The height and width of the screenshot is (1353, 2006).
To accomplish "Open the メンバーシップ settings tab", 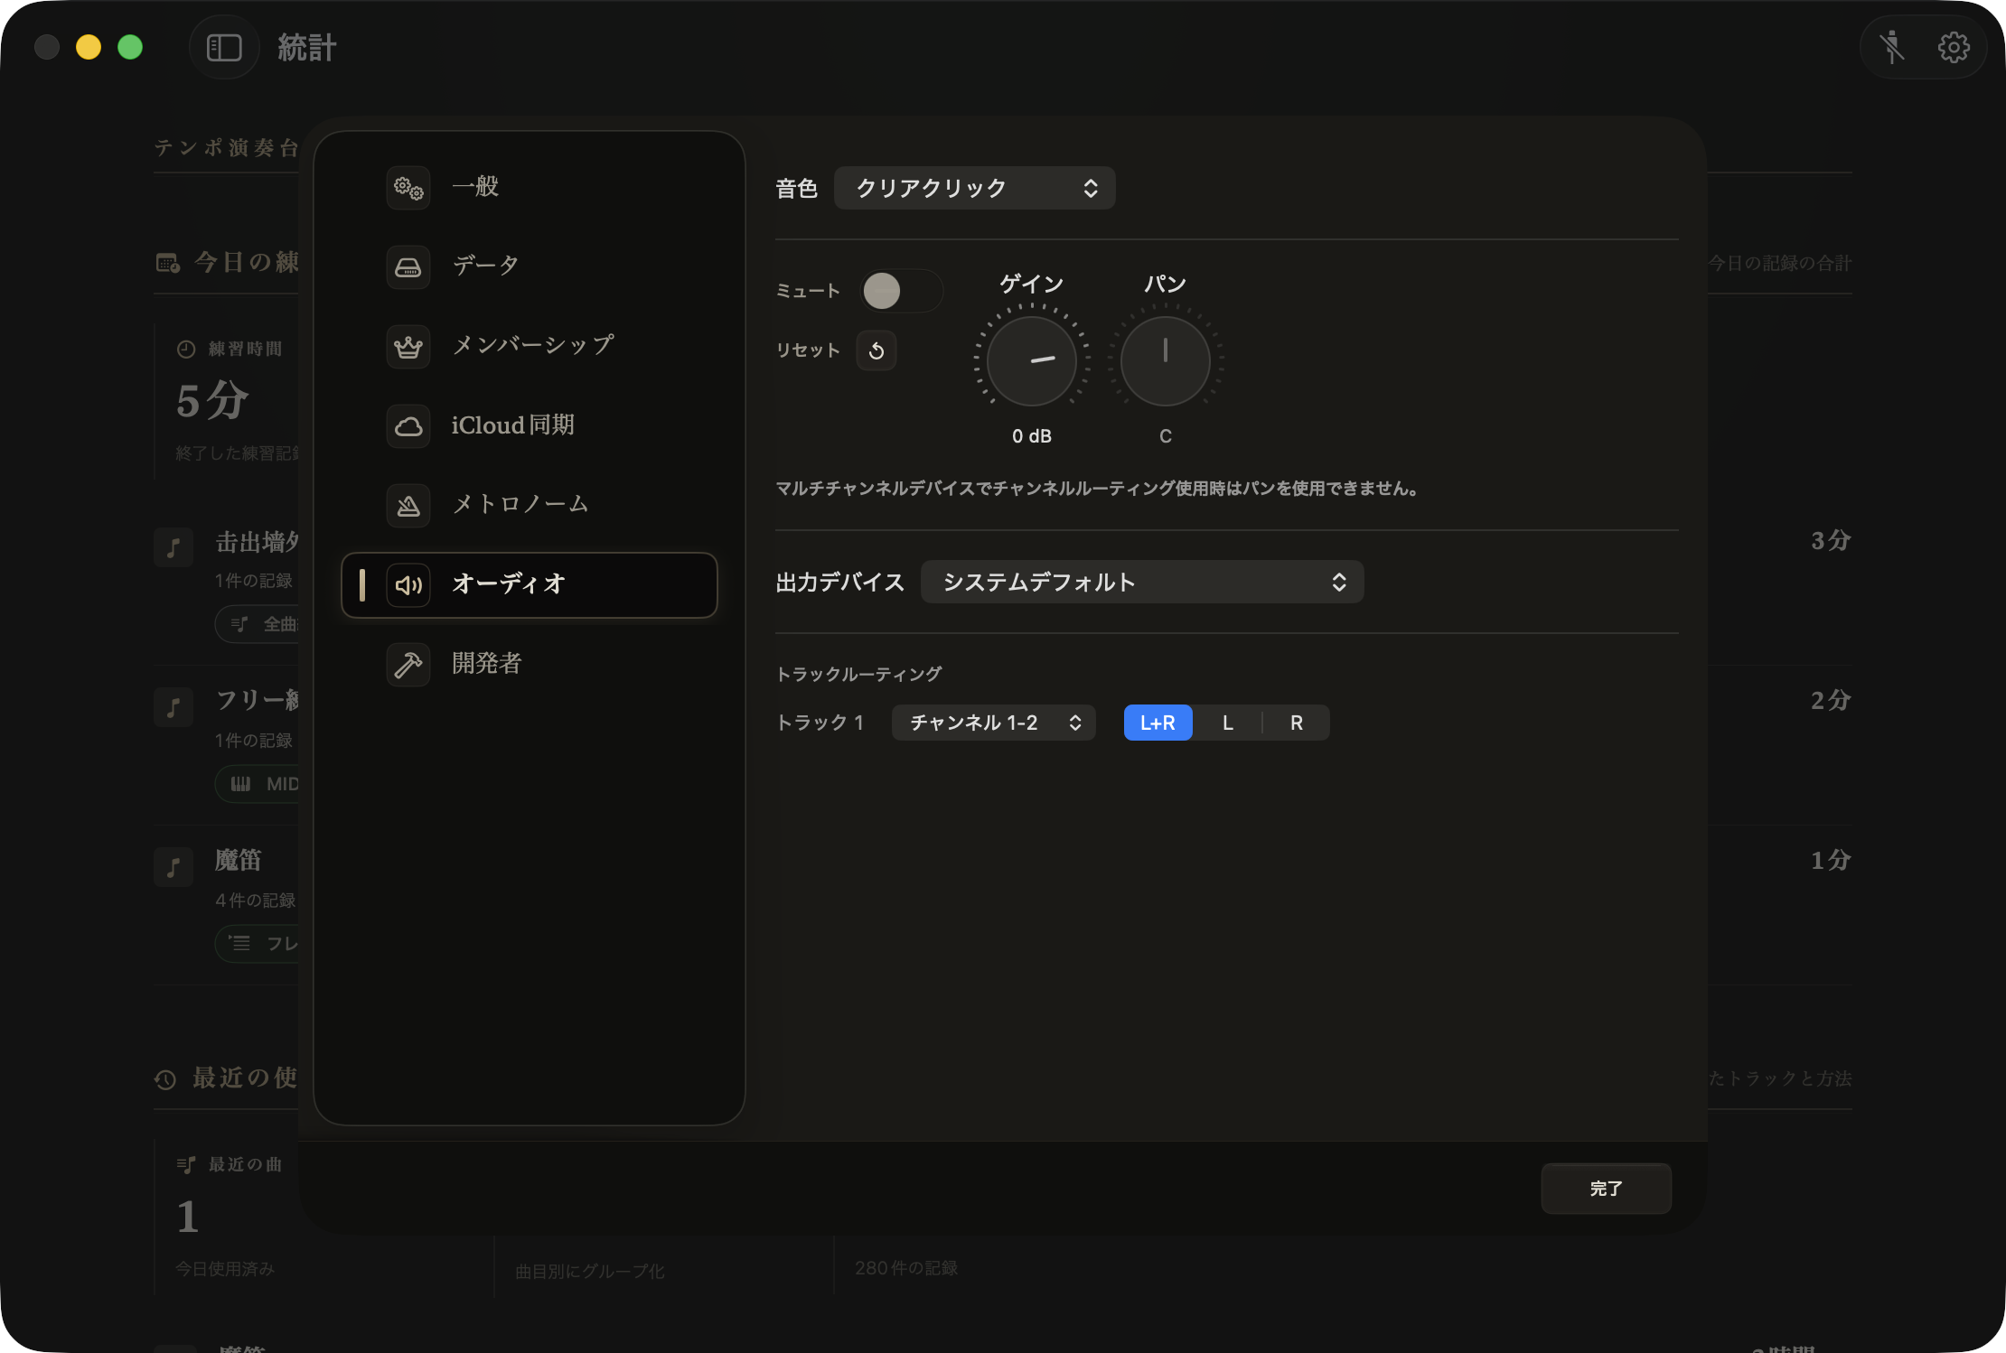I will [x=530, y=346].
